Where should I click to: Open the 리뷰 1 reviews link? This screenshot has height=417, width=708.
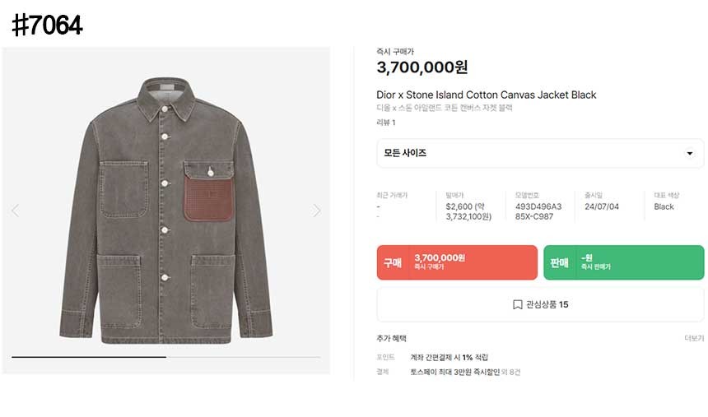tap(386, 123)
